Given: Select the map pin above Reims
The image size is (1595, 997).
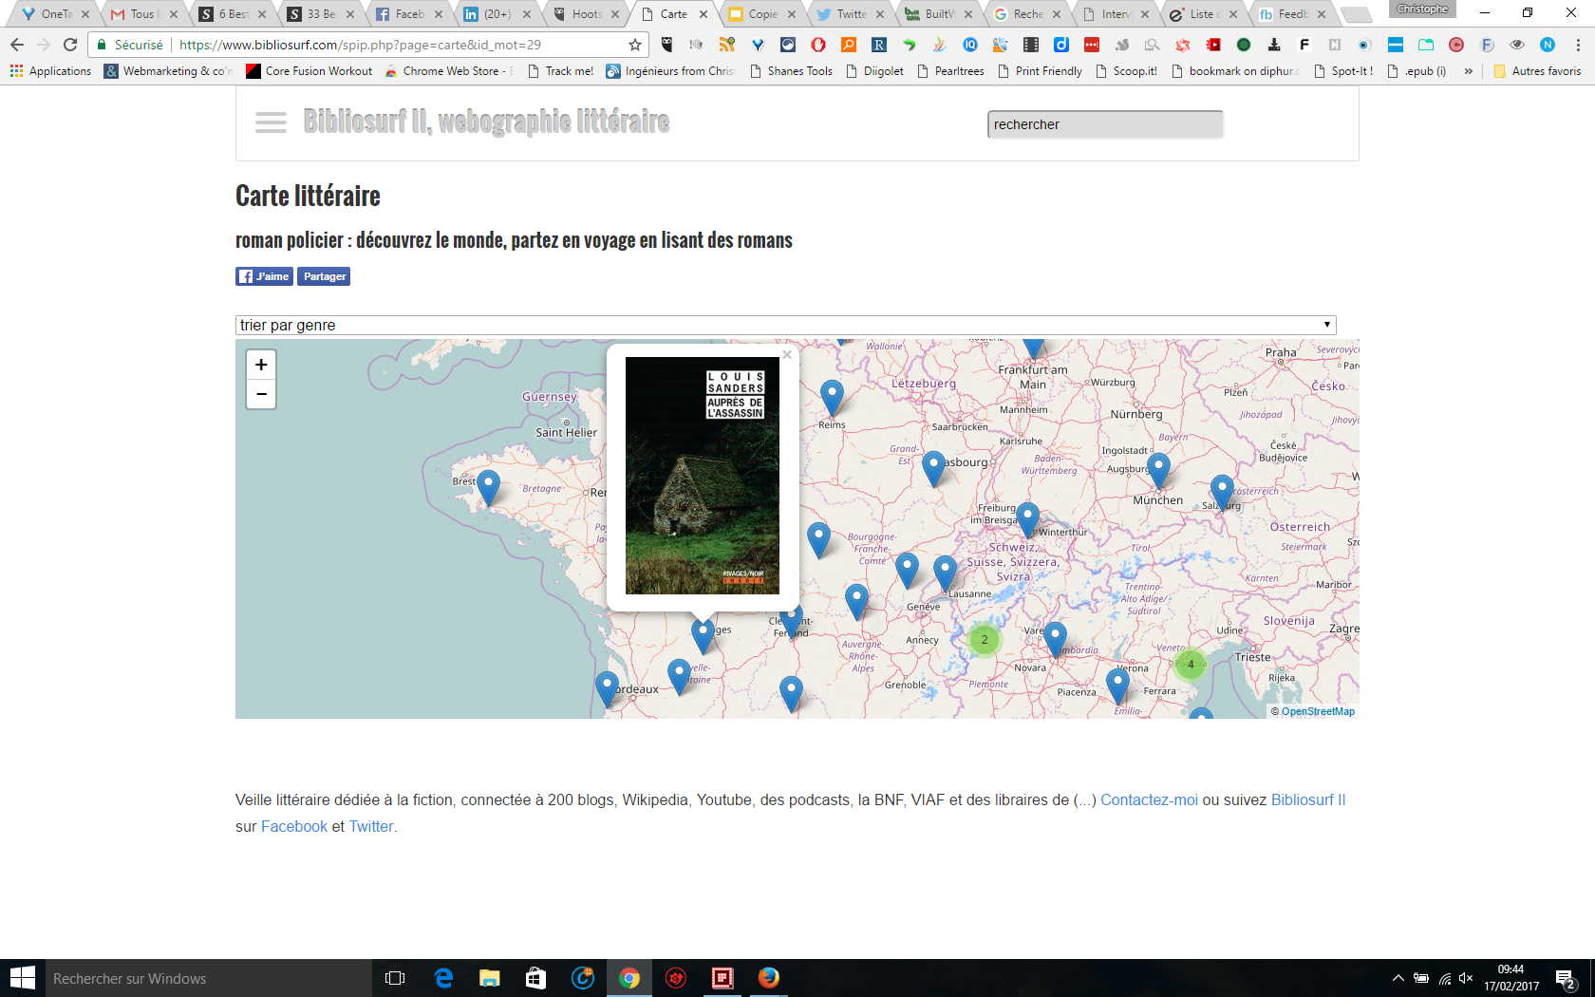Looking at the screenshot, I should coord(832,397).
